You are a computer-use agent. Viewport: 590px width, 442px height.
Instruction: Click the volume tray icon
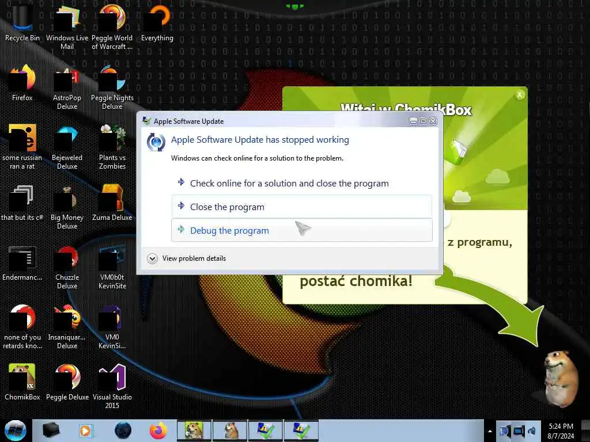point(532,431)
